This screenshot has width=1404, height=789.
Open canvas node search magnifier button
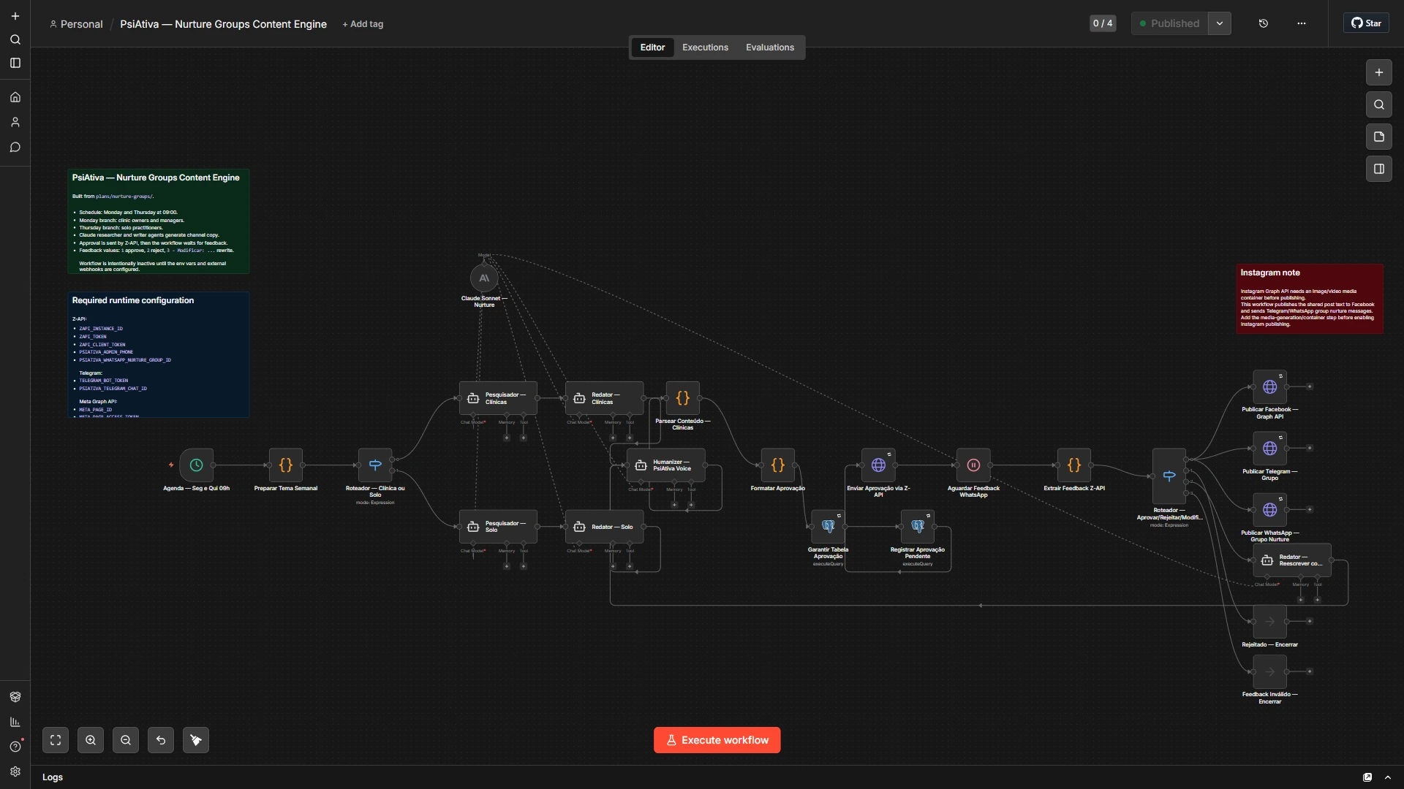coord(1379,104)
